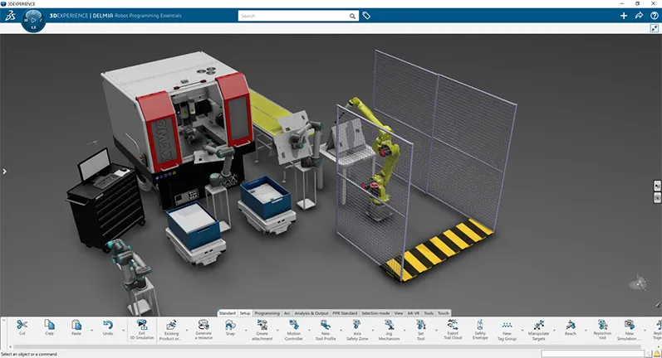Click Export Tool Cloud icon
The height and width of the screenshot is (358, 662).
click(x=453, y=325)
